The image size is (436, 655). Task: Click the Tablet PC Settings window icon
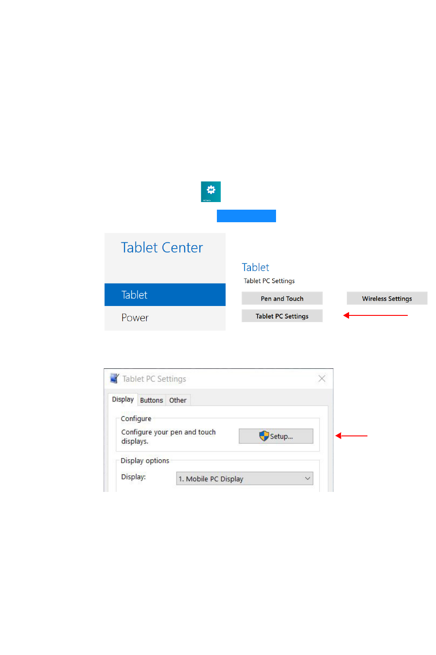[x=115, y=378]
